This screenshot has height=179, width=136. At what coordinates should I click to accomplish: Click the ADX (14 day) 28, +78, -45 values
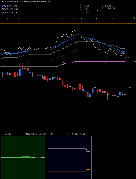pyautogui.click(x=76, y=134)
